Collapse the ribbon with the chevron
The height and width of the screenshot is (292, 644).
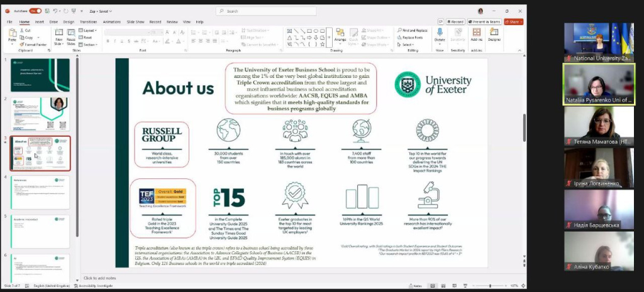pos(519,50)
